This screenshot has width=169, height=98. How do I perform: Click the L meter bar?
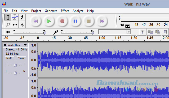click(x=145, y=16)
